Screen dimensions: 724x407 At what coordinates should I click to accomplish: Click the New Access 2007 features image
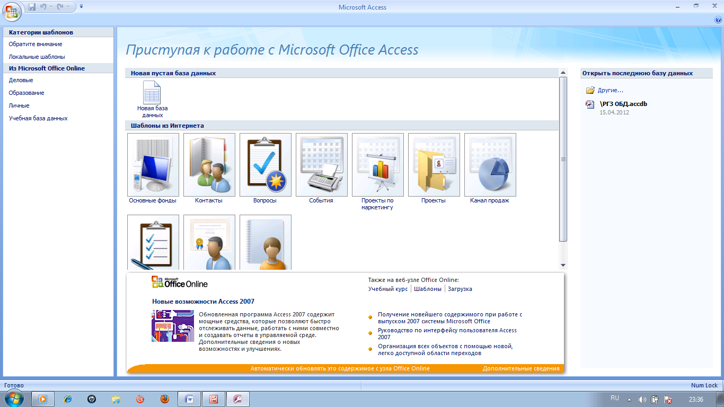coord(172,326)
